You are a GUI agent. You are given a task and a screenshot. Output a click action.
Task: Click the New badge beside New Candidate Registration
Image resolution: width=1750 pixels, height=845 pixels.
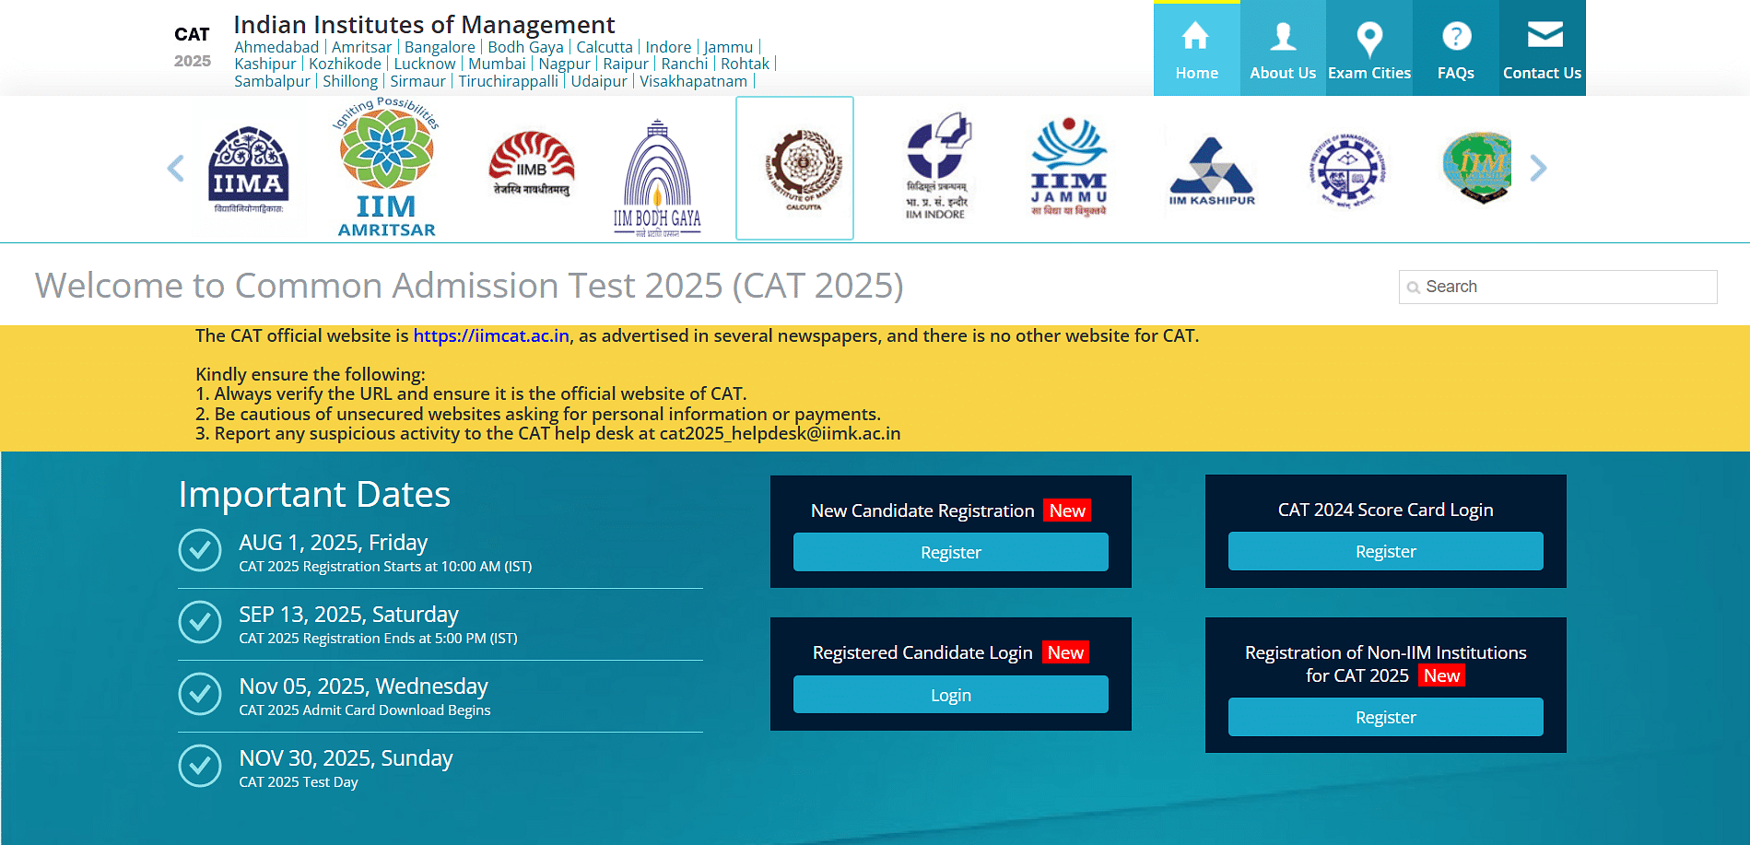click(1067, 511)
